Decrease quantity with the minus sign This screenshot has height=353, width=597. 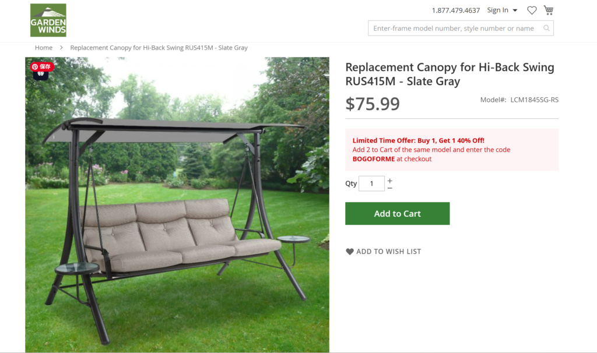pos(390,188)
